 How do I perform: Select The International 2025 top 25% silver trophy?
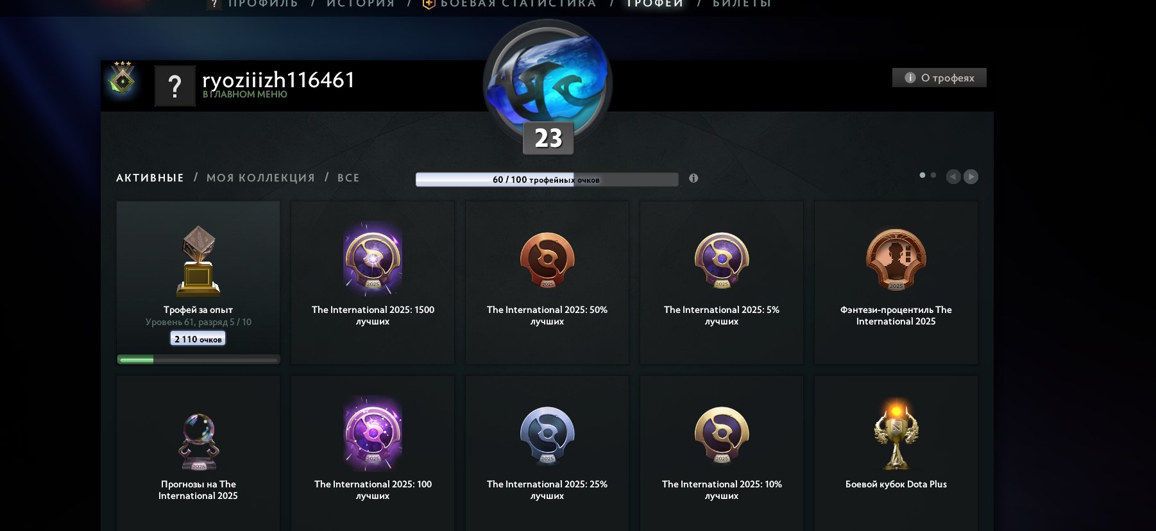pos(547,453)
